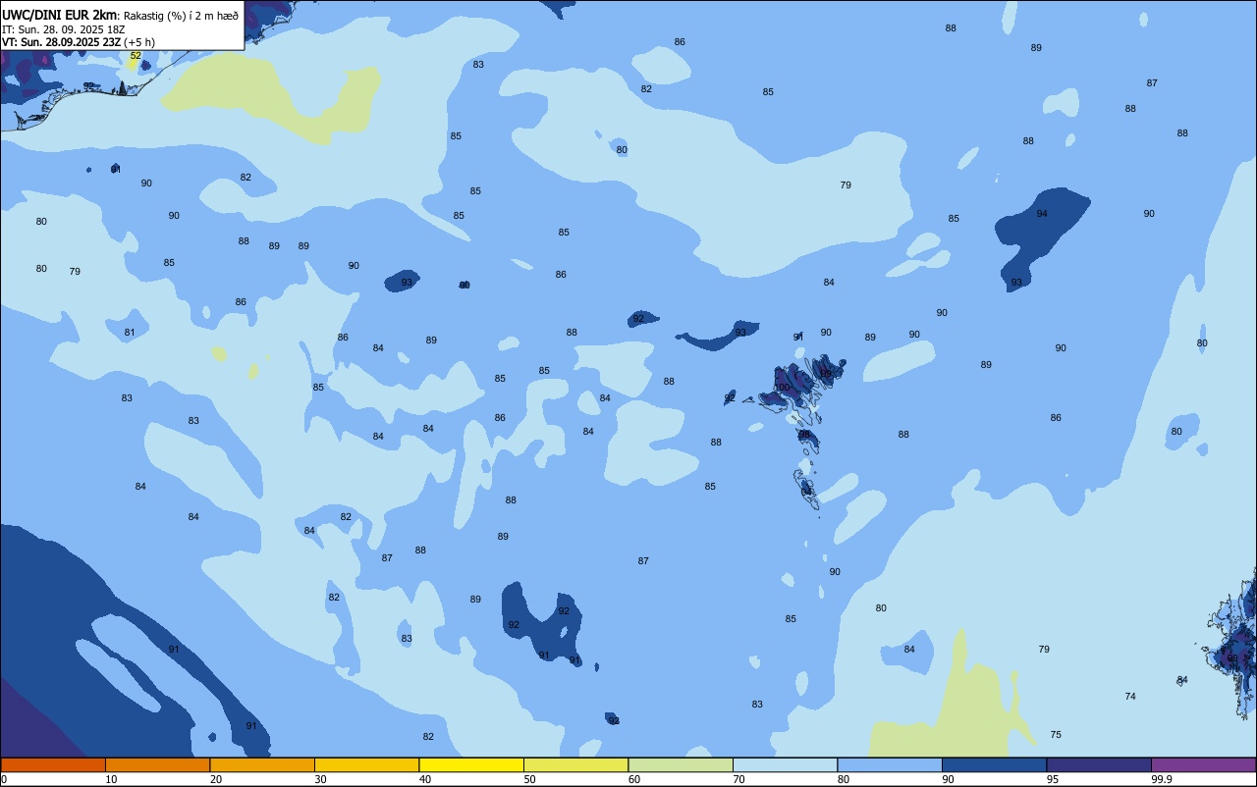Click the '74' humidity value on the map
The height and width of the screenshot is (787, 1257).
click(1130, 697)
